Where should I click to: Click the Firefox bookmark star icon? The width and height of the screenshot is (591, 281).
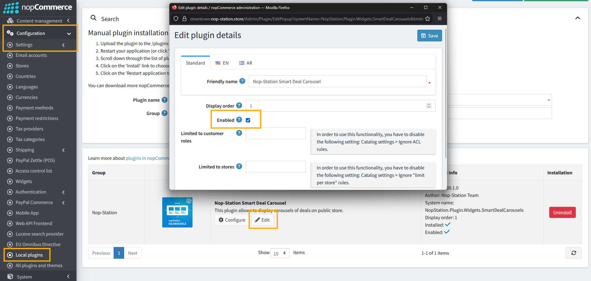(428, 19)
